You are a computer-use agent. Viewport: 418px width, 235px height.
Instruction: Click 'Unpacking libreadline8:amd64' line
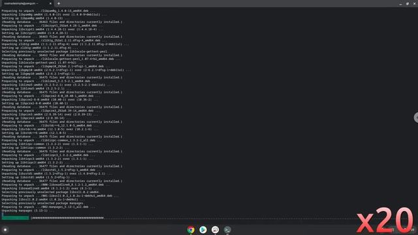50,188
